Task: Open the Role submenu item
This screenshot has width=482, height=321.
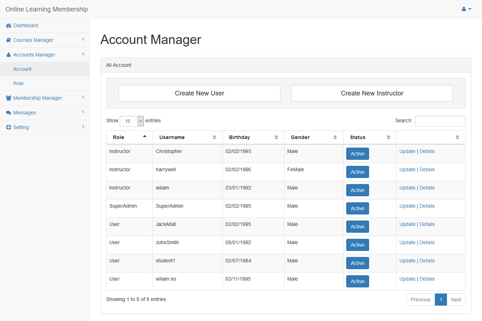Action: click(19, 83)
